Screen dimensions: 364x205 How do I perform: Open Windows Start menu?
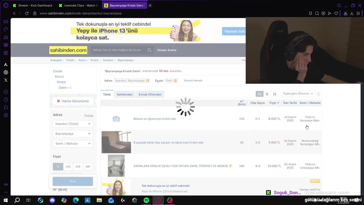pos(5,200)
